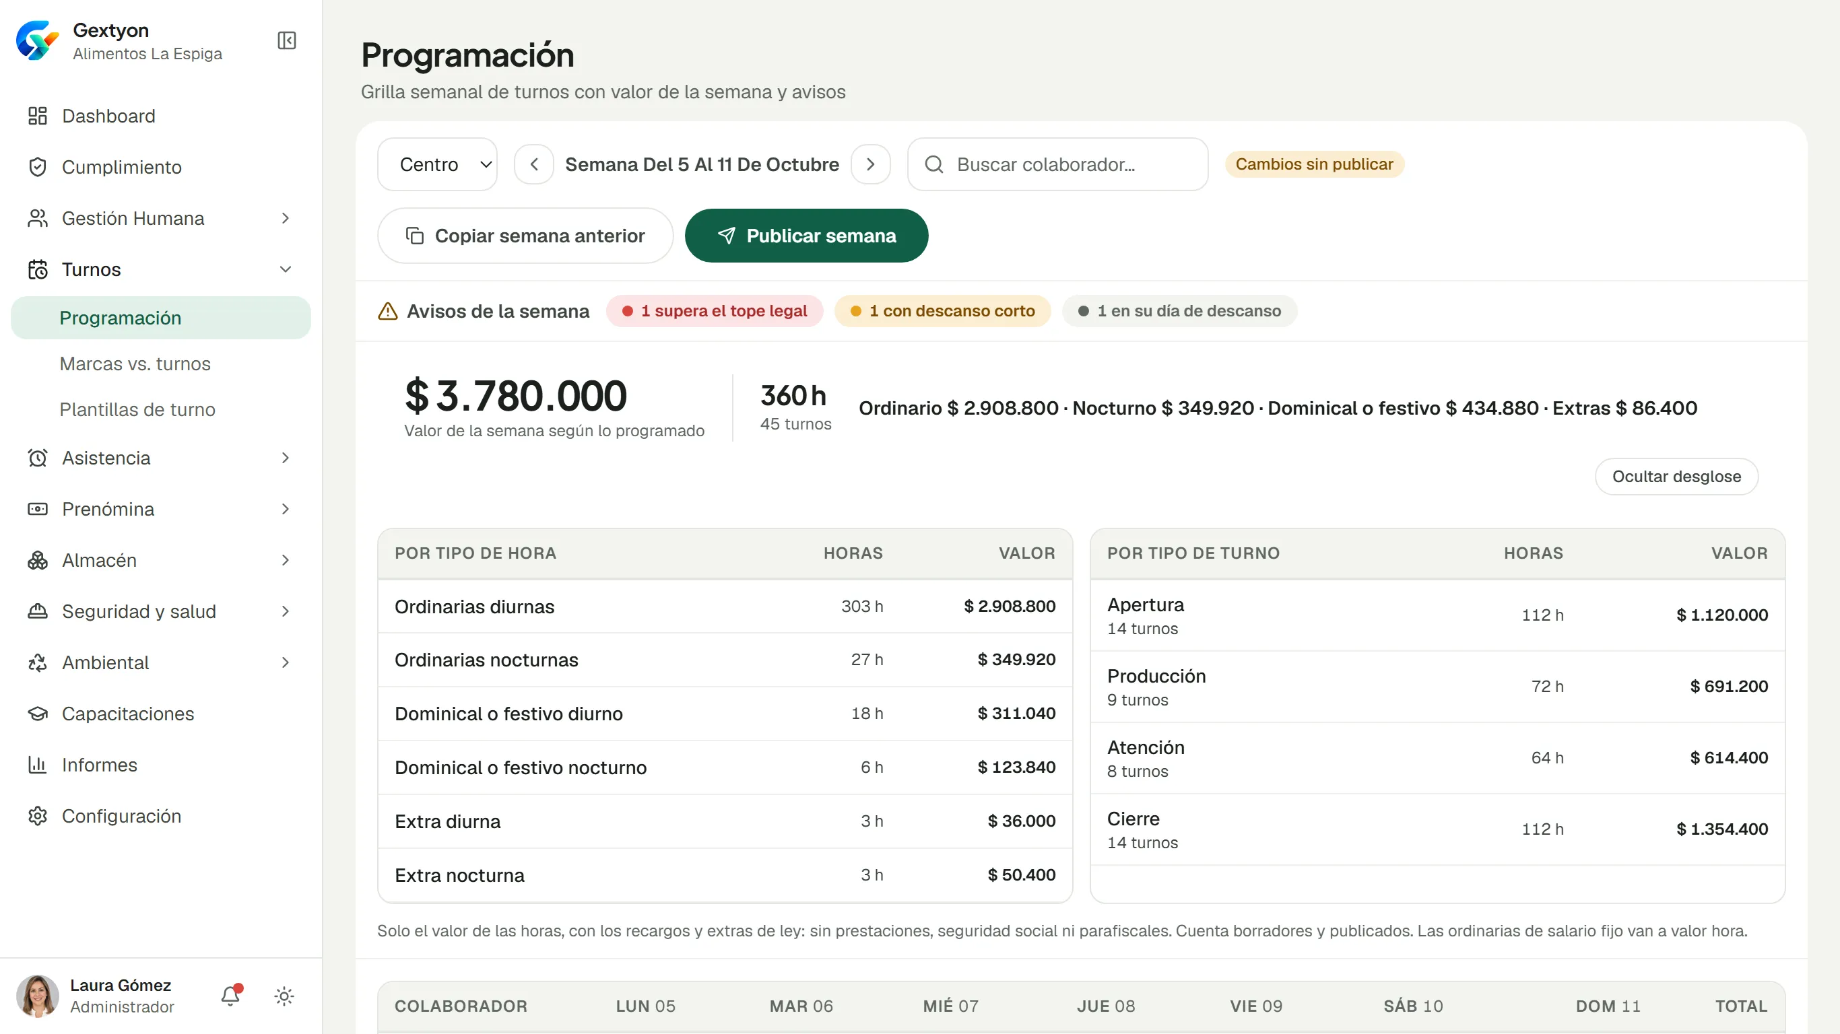This screenshot has width=1840, height=1034.
Task: Expand the Ambiental submenu chevron
Action: click(285, 662)
